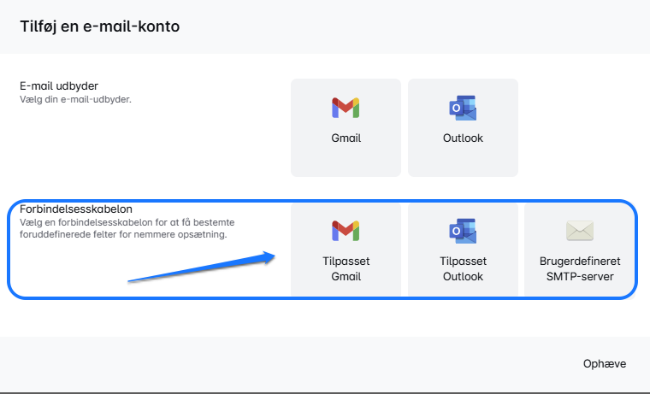
Task: Click the 'Gmail' label in the provider tile
Action: coord(346,138)
